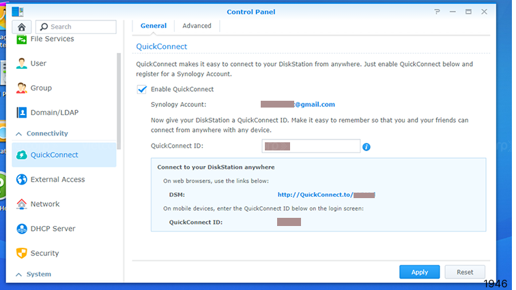Uncheck Enable QuickConnect checkbox
This screenshot has width=516, height=290.
pos(142,89)
